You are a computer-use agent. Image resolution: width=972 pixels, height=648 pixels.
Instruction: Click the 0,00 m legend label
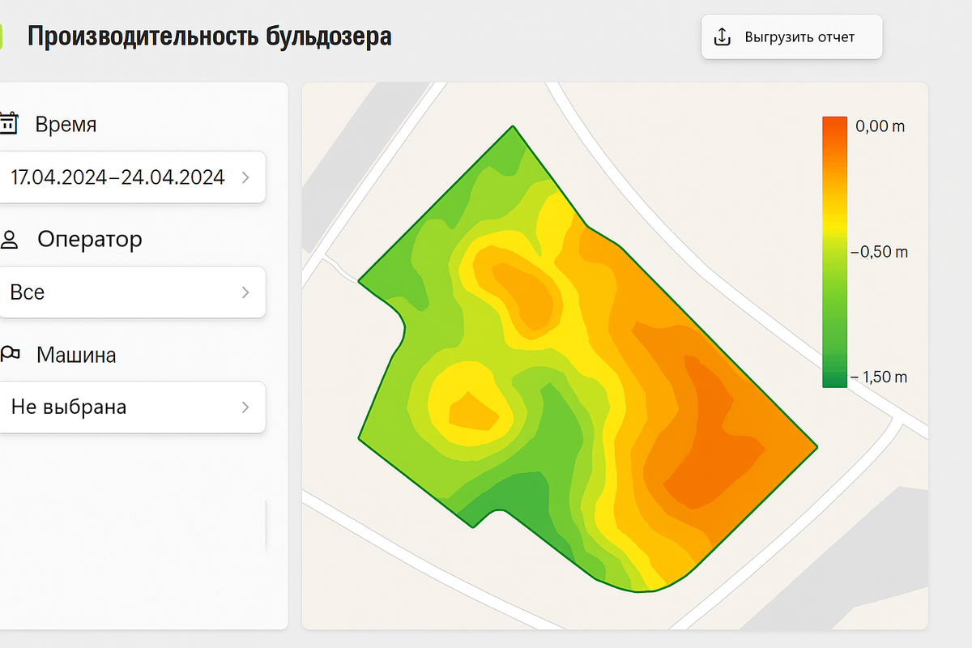point(880,126)
